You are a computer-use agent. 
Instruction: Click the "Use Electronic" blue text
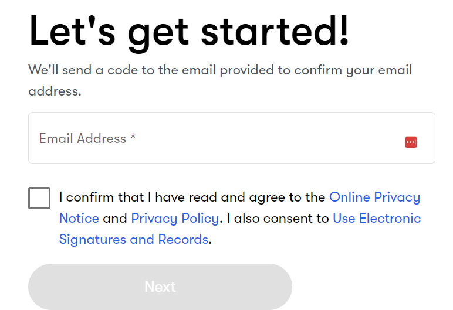[x=377, y=218]
